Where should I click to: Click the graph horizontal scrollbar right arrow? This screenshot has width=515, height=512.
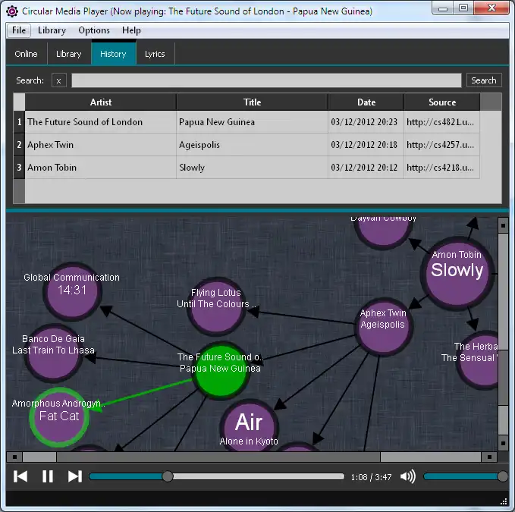coord(489,457)
